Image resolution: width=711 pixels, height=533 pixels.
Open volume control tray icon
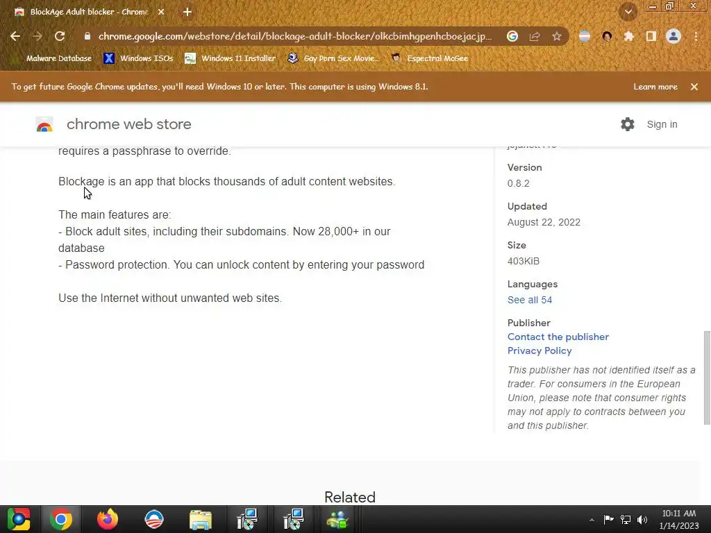[x=642, y=519]
